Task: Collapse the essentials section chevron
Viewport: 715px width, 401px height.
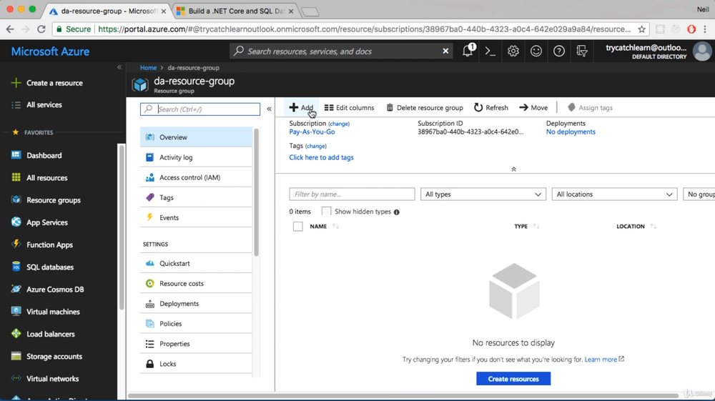Action: point(513,169)
